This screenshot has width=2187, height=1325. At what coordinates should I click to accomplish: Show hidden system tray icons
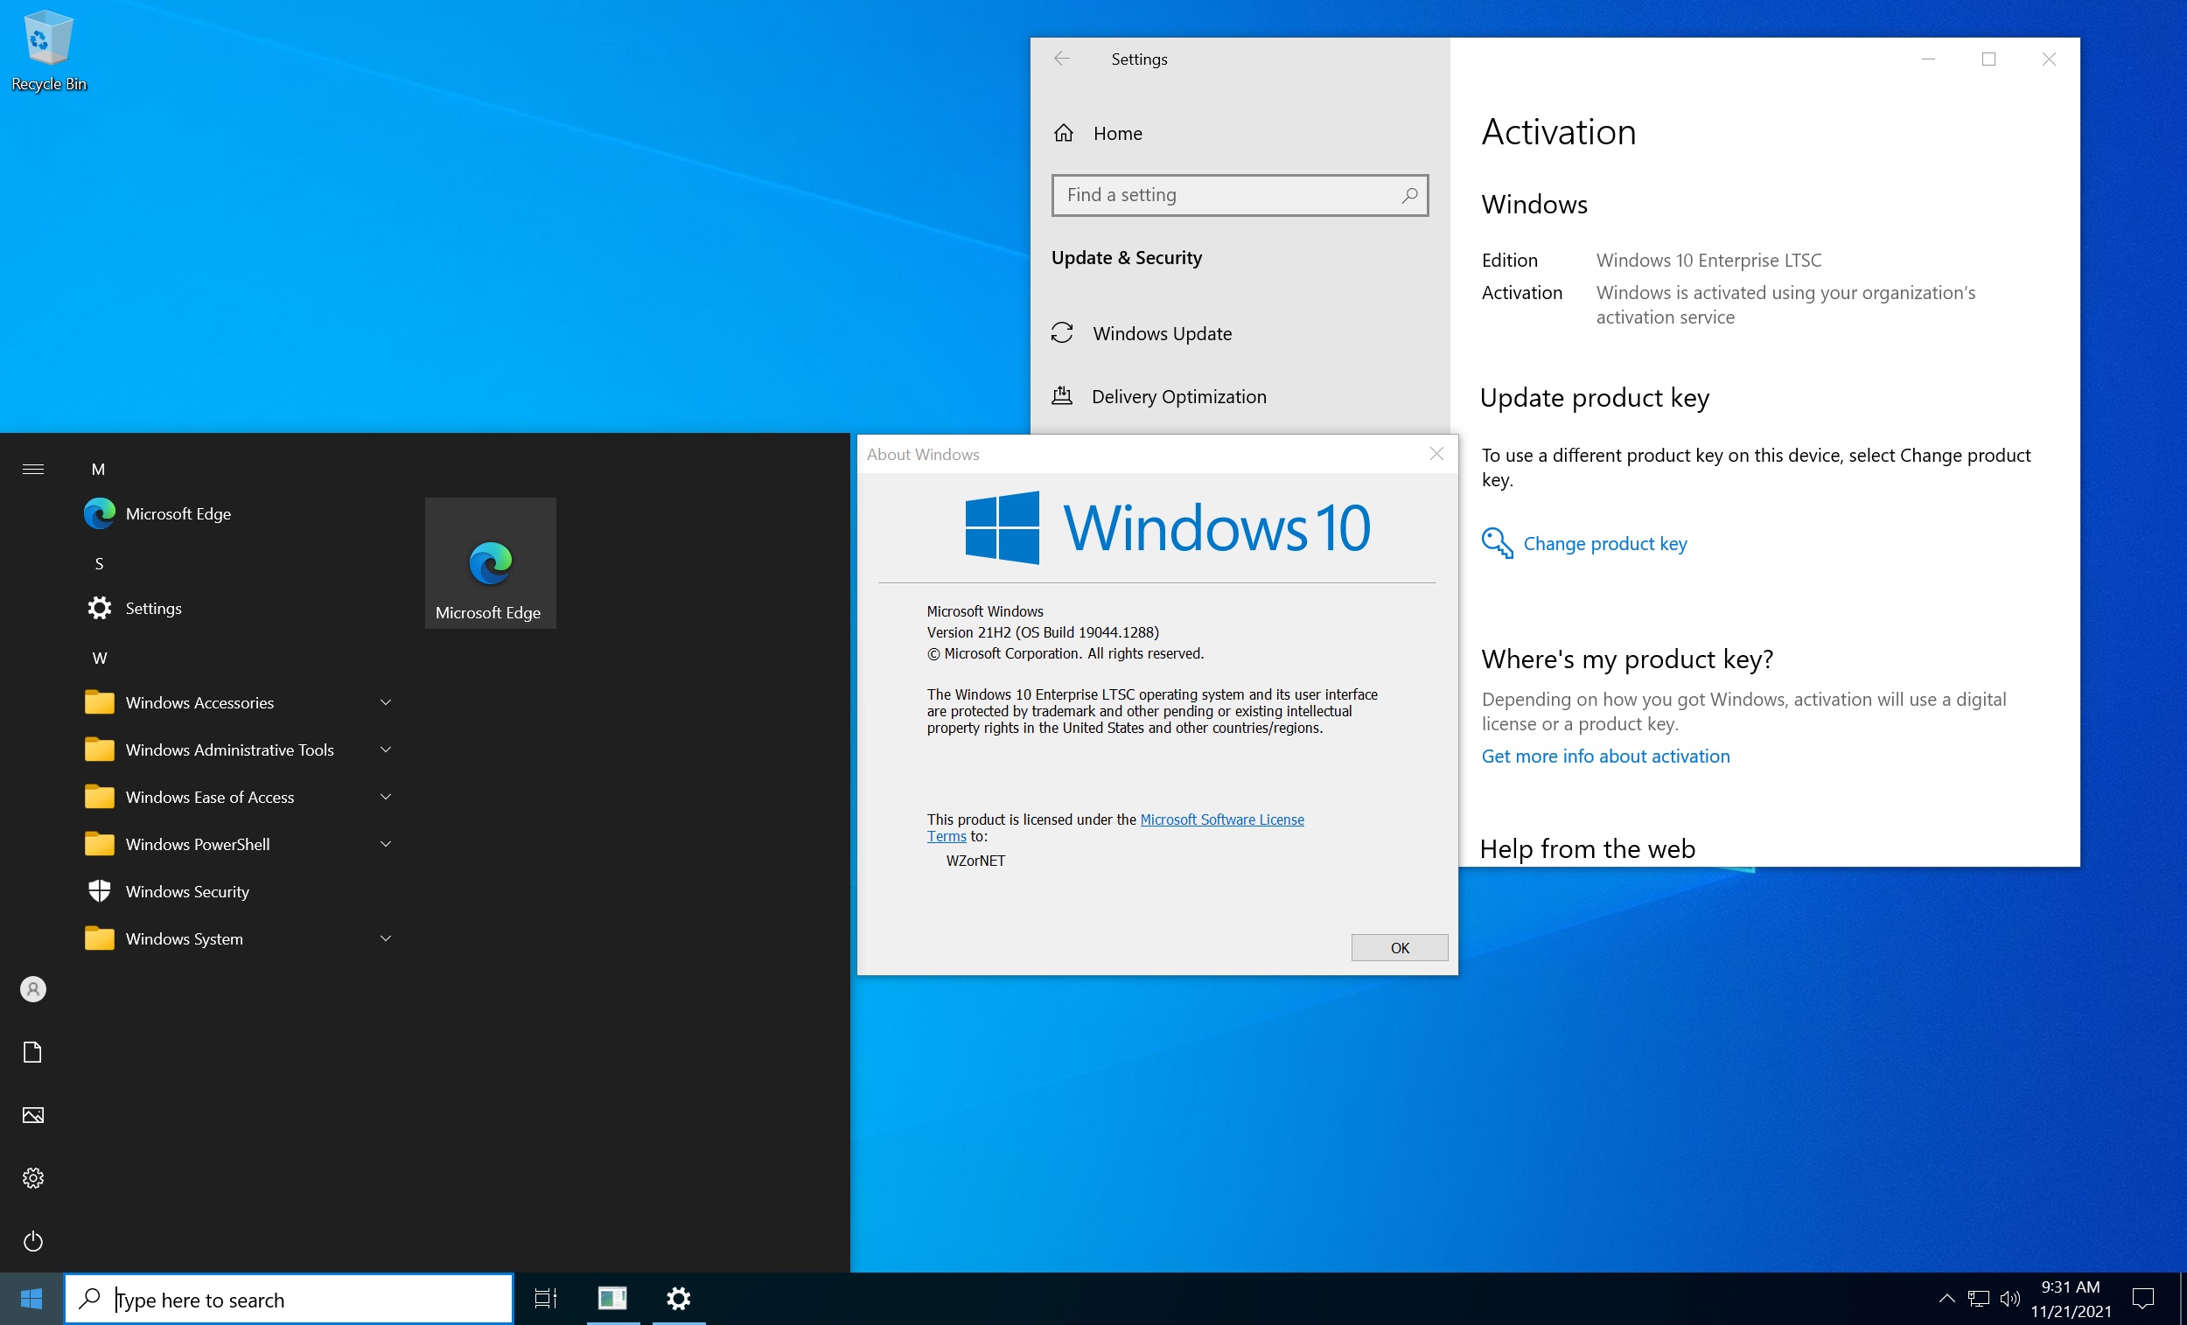point(1946,1300)
